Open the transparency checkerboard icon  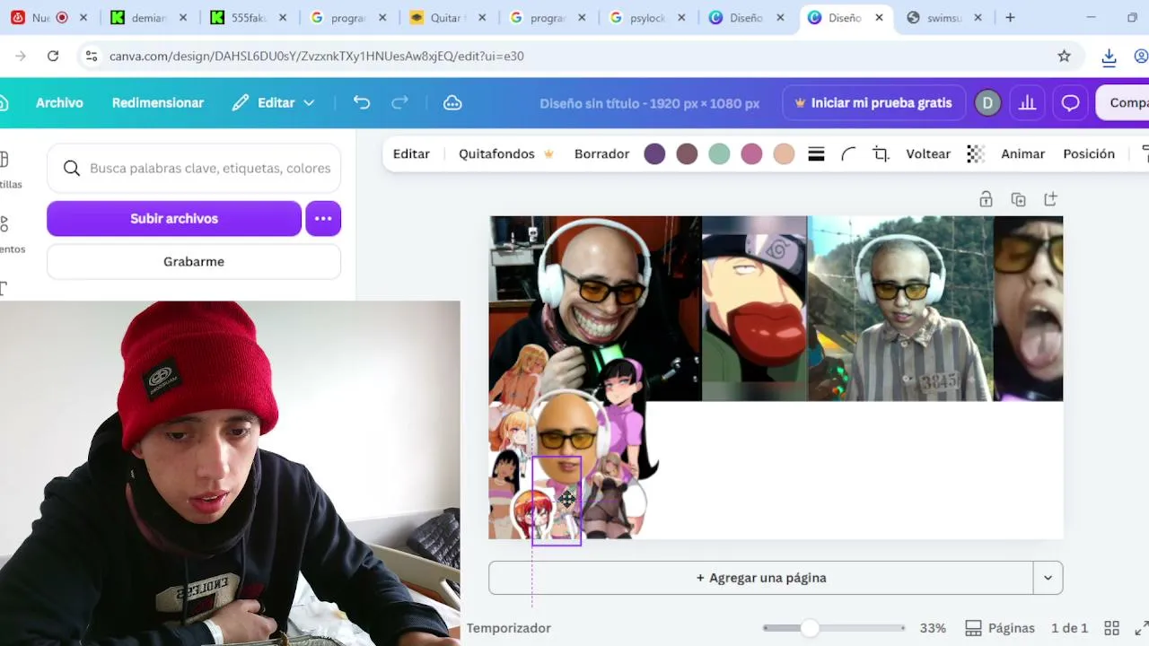tap(976, 154)
